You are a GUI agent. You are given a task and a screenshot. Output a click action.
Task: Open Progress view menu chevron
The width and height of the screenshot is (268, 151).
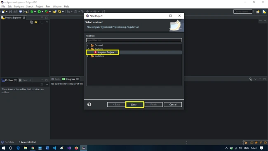(x=255, y=79)
